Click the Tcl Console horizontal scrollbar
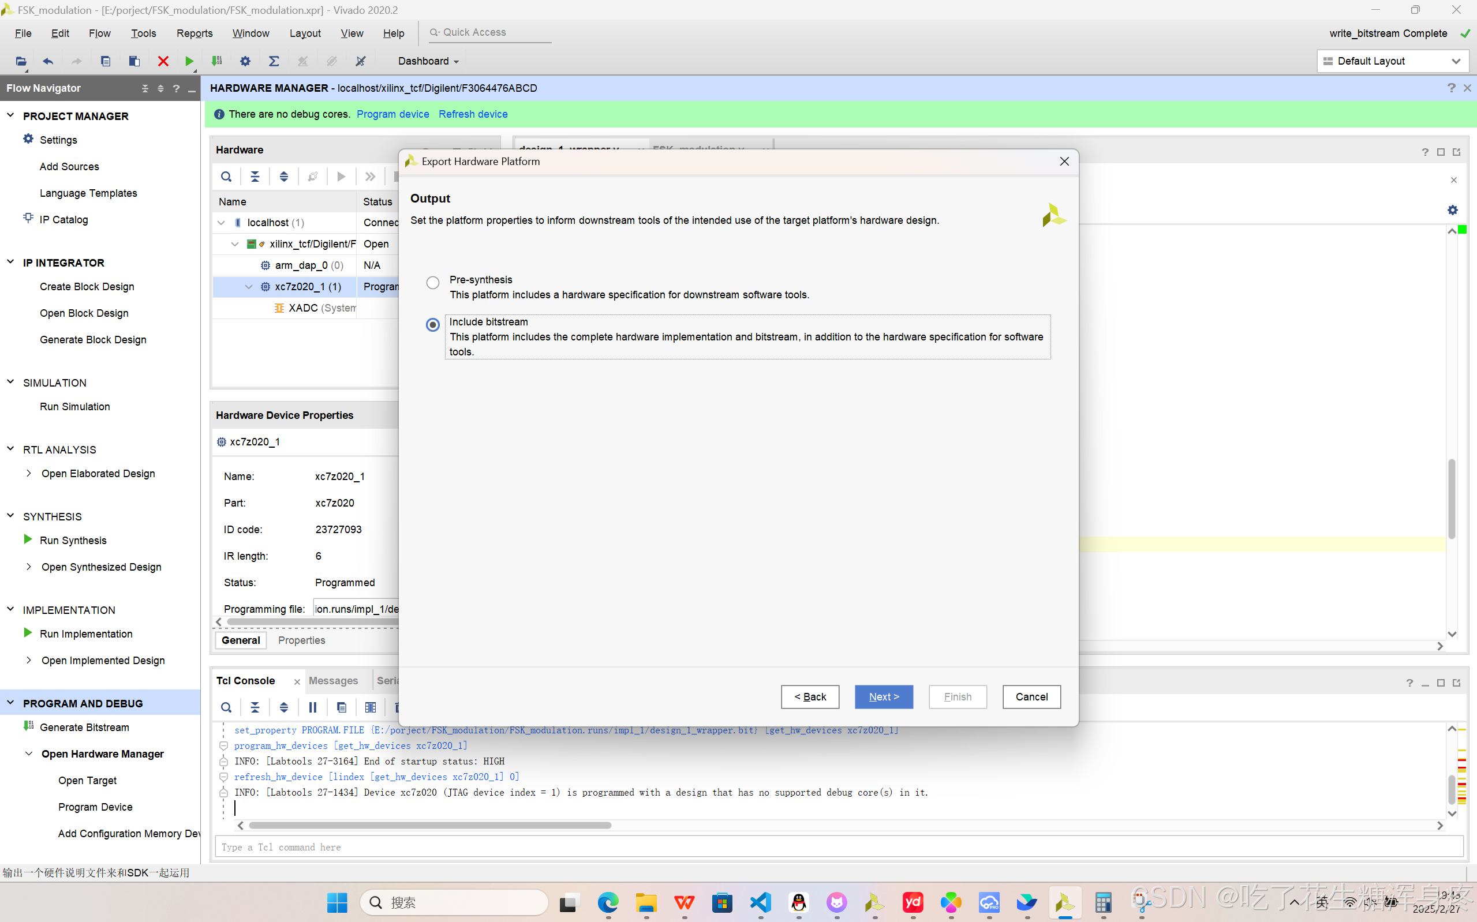The height and width of the screenshot is (922, 1477). tap(430, 826)
